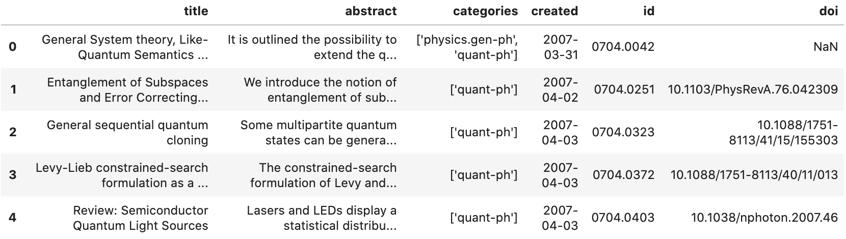Click the created date 2007-03-31
This screenshot has height=239, width=846.
point(560,47)
